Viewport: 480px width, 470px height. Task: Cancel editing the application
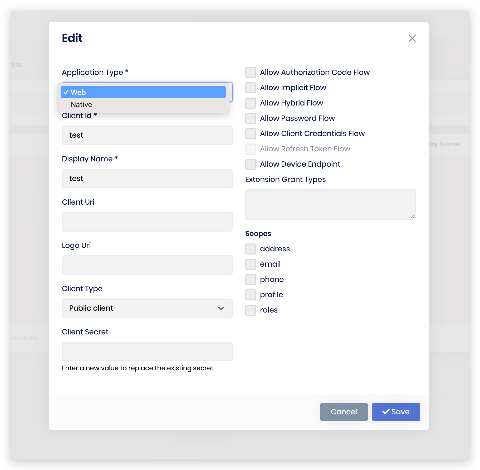click(344, 412)
